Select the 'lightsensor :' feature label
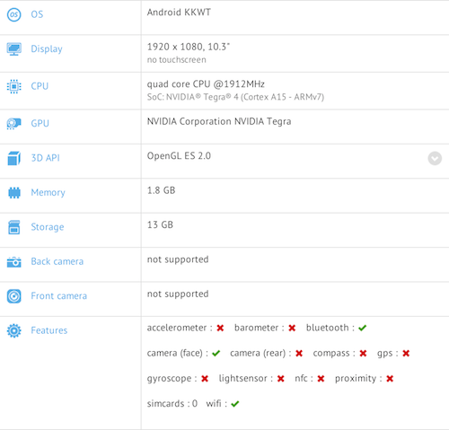Screen dimensions: 449x430 point(246,379)
